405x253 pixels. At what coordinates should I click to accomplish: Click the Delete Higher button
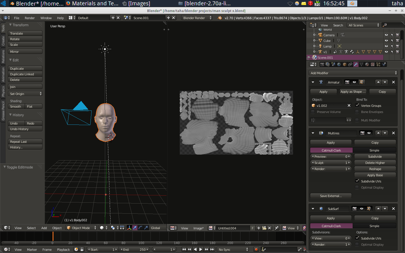(x=375, y=162)
